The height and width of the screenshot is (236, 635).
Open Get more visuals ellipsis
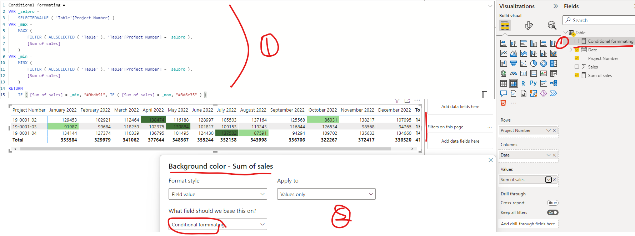(x=513, y=103)
